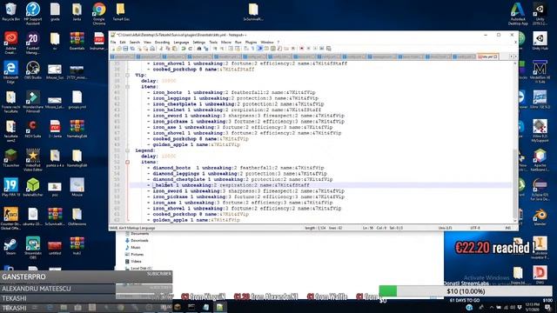Select Downloads in the Explorer window sidebar
The image size is (557, 313).
(137, 241)
